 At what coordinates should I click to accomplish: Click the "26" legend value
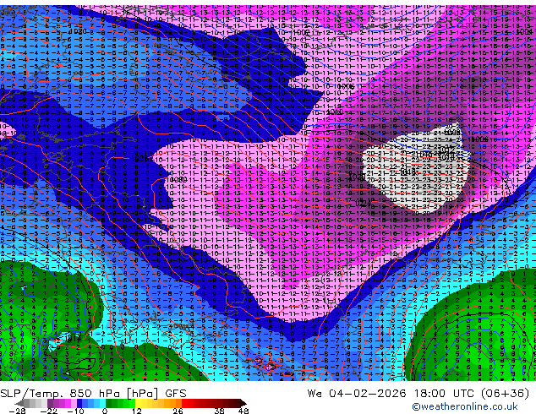[x=178, y=411]
